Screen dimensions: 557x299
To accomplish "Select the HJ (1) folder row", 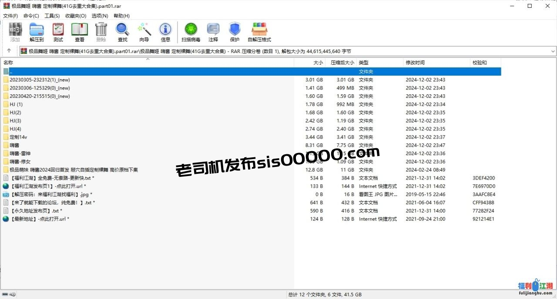I will (x=16, y=104).
